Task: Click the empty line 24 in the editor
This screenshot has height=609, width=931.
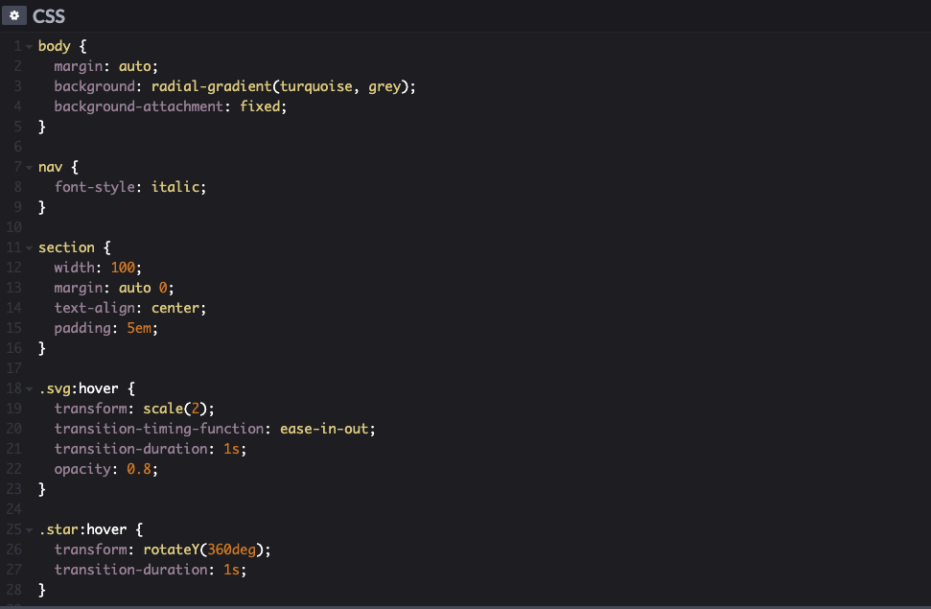Action: (x=96, y=508)
